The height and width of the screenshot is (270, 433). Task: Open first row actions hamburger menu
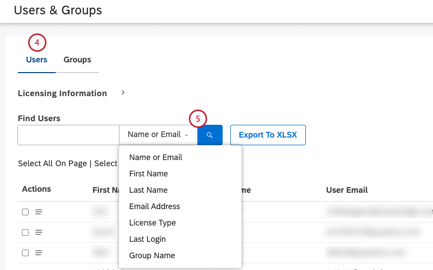39,212
